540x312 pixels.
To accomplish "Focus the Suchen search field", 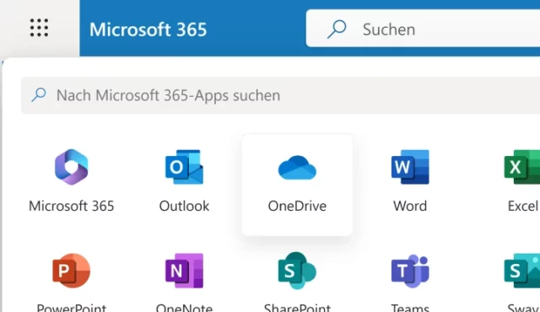I will pyautogui.click(x=423, y=28).
